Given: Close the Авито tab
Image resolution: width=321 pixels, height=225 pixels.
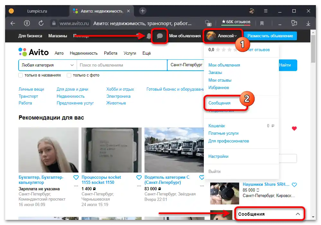Looking at the screenshot, I should (x=128, y=11).
